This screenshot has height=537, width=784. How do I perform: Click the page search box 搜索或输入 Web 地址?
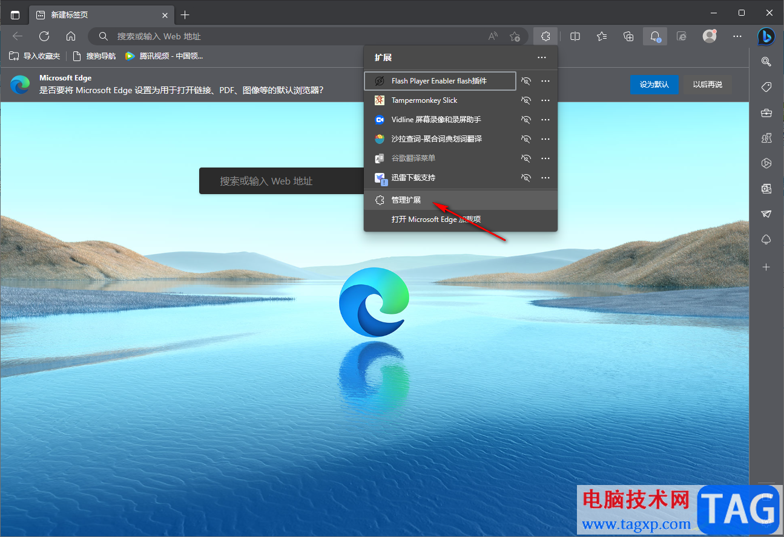(282, 181)
